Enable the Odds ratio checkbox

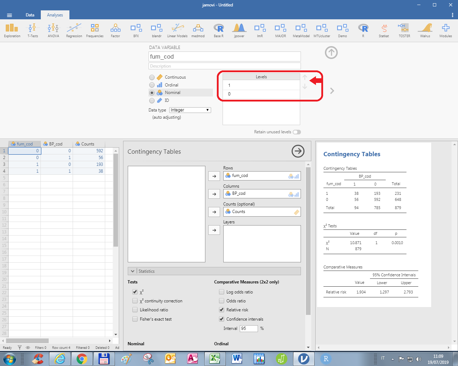click(222, 301)
